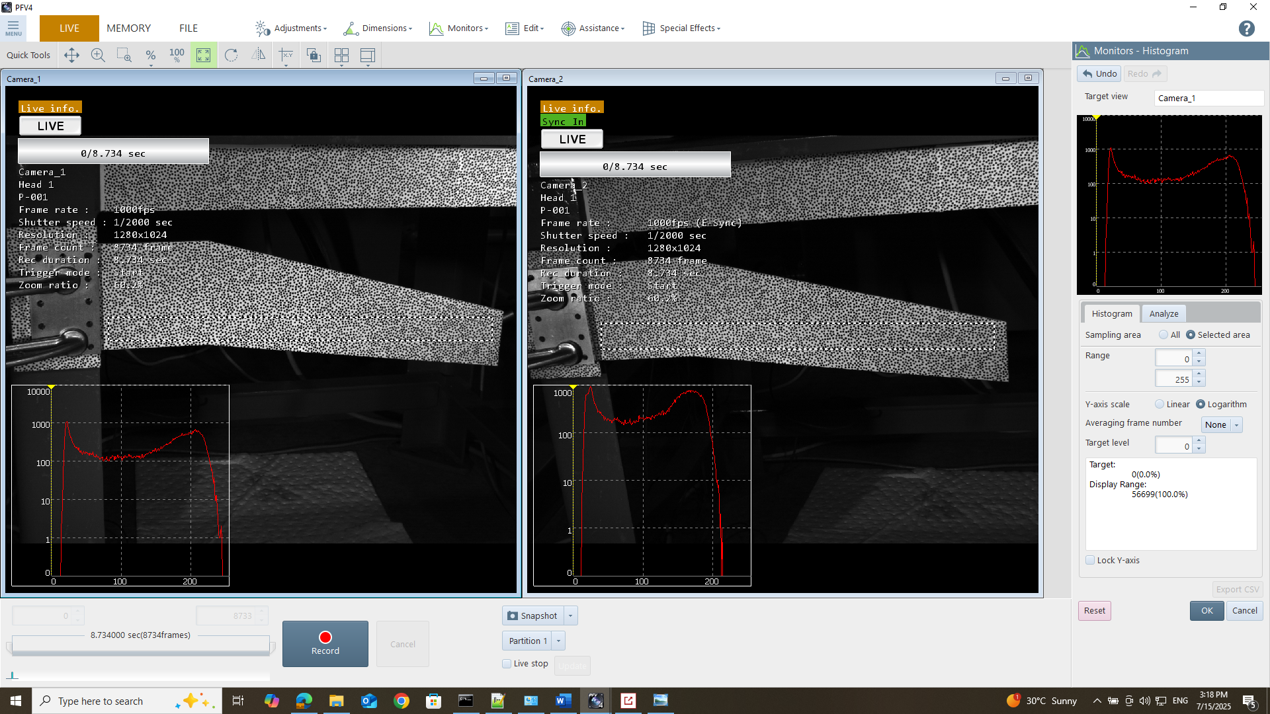Click the Reset button in Histogram panel
Screen dimensions: 1270x714
[x=1094, y=610]
